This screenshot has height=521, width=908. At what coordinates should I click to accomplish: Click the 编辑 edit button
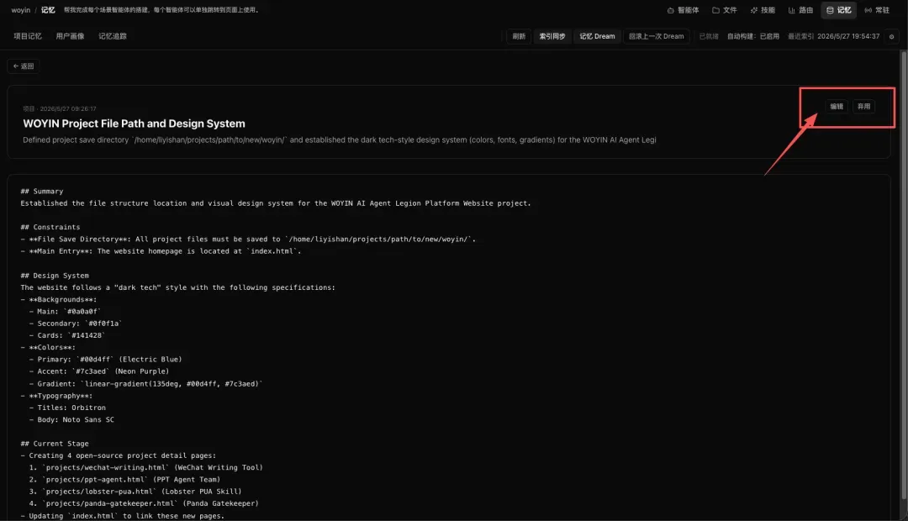837,107
